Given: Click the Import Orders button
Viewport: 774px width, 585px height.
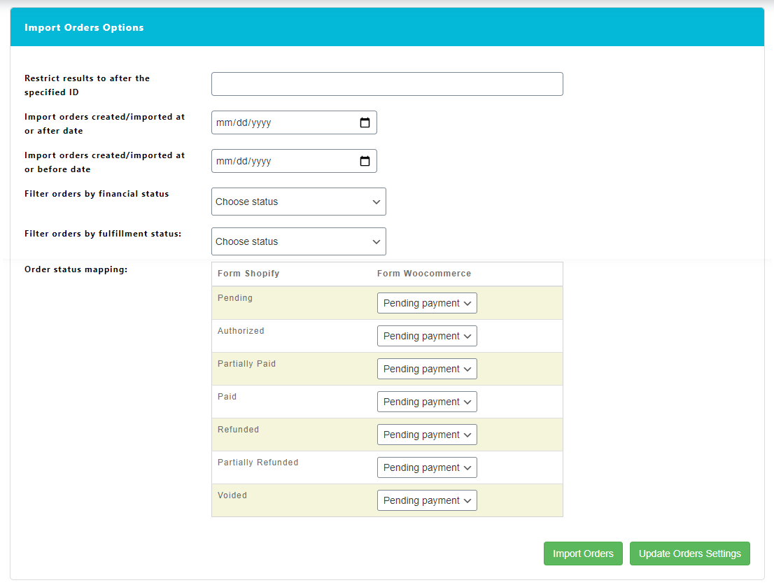Looking at the screenshot, I should pos(583,554).
